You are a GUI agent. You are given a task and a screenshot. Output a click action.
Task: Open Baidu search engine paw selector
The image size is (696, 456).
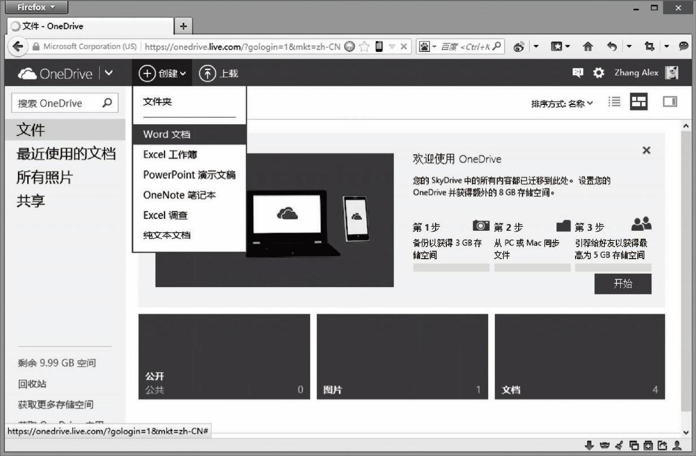click(x=427, y=47)
